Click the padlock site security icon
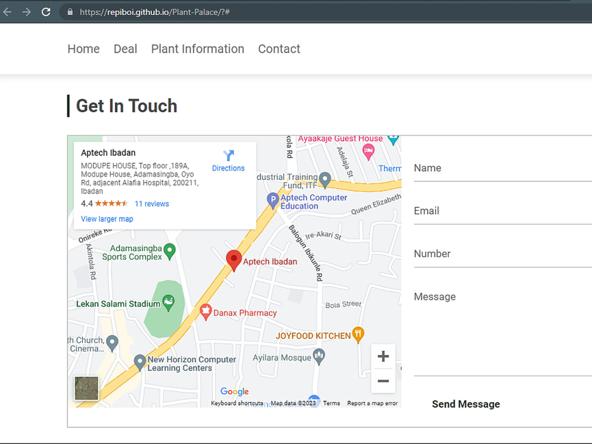This screenshot has width=592, height=444. (x=70, y=12)
